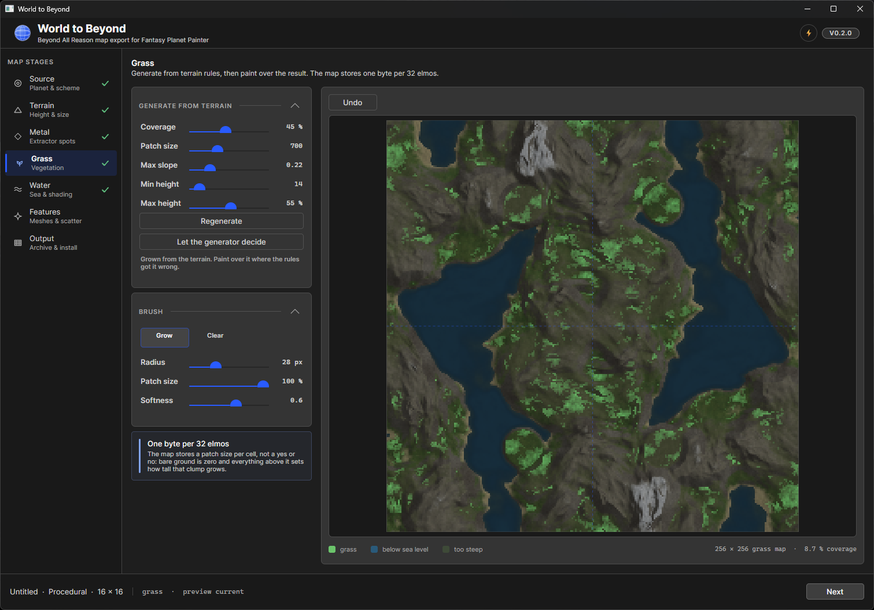Image resolution: width=874 pixels, height=610 pixels.
Task: Click the Features stage sparkle icon
Action: 18,216
